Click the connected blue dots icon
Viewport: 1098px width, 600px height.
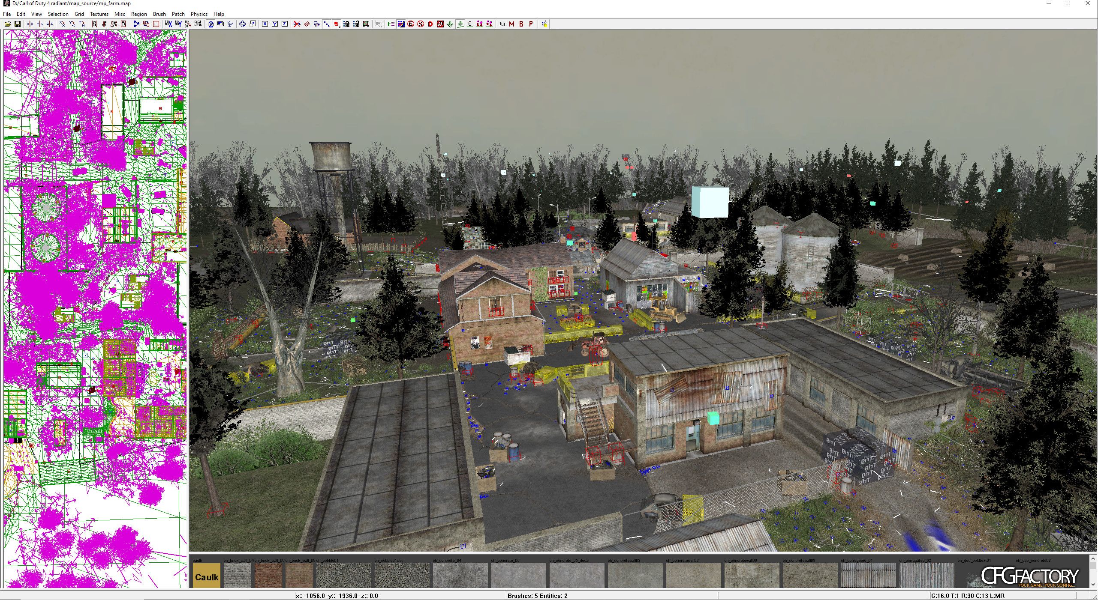136,24
